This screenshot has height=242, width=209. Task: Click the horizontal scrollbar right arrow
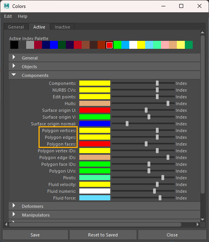[x=198, y=224]
